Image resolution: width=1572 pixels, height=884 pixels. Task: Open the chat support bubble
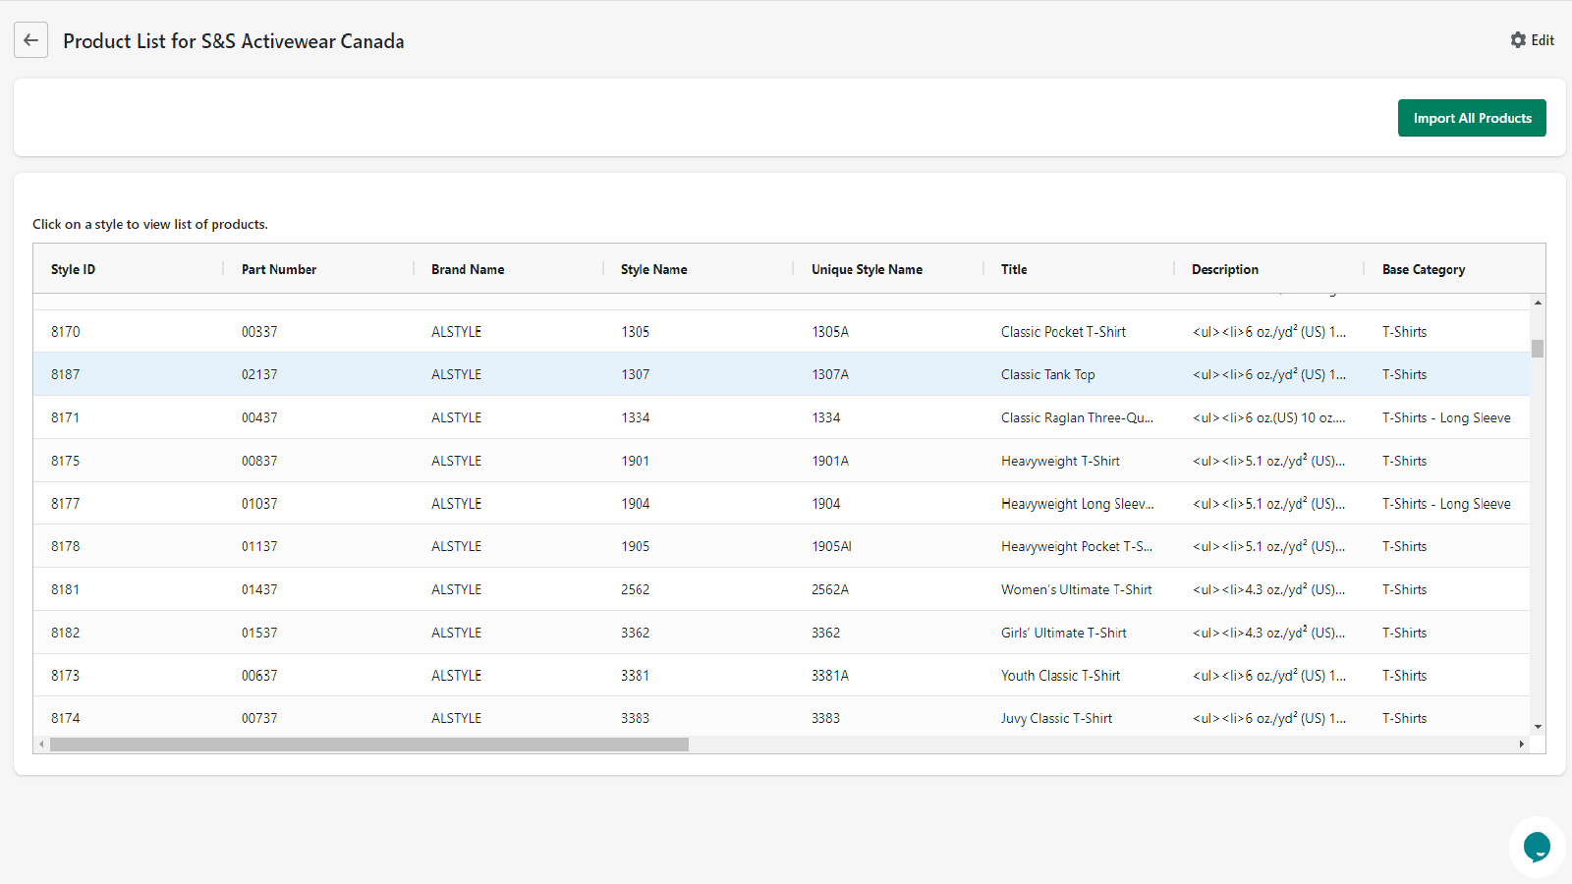(x=1536, y=846)
